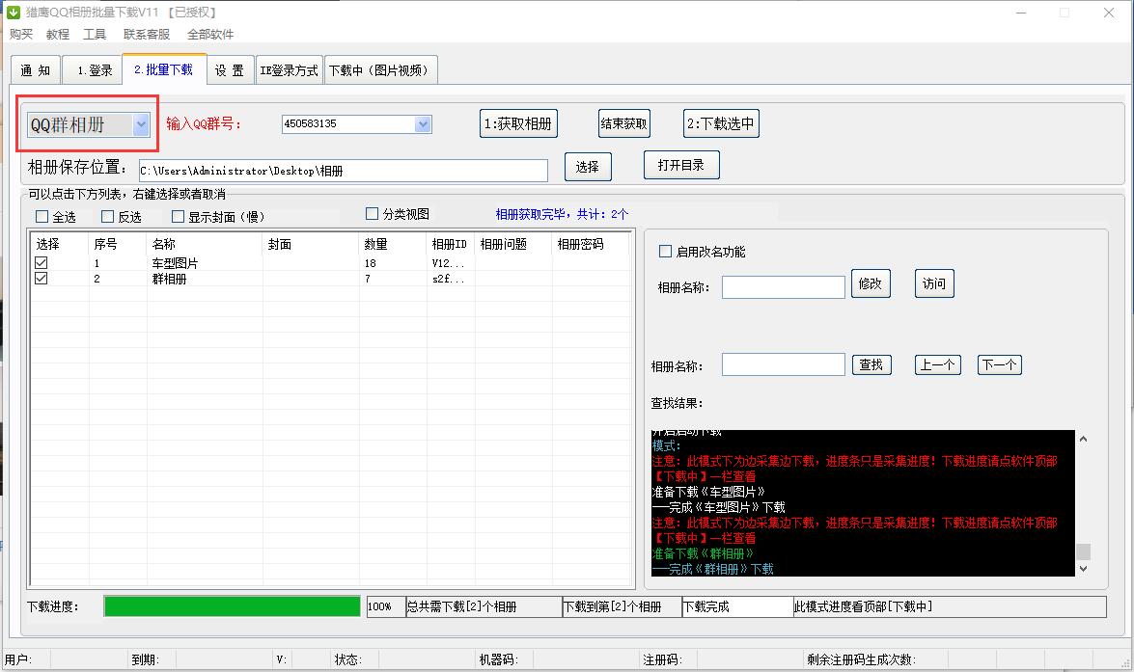Click the rename 相册名称 input field
1134x672 pixels.
coord(784,287)
